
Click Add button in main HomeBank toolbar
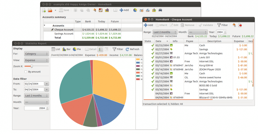point(124,10)
